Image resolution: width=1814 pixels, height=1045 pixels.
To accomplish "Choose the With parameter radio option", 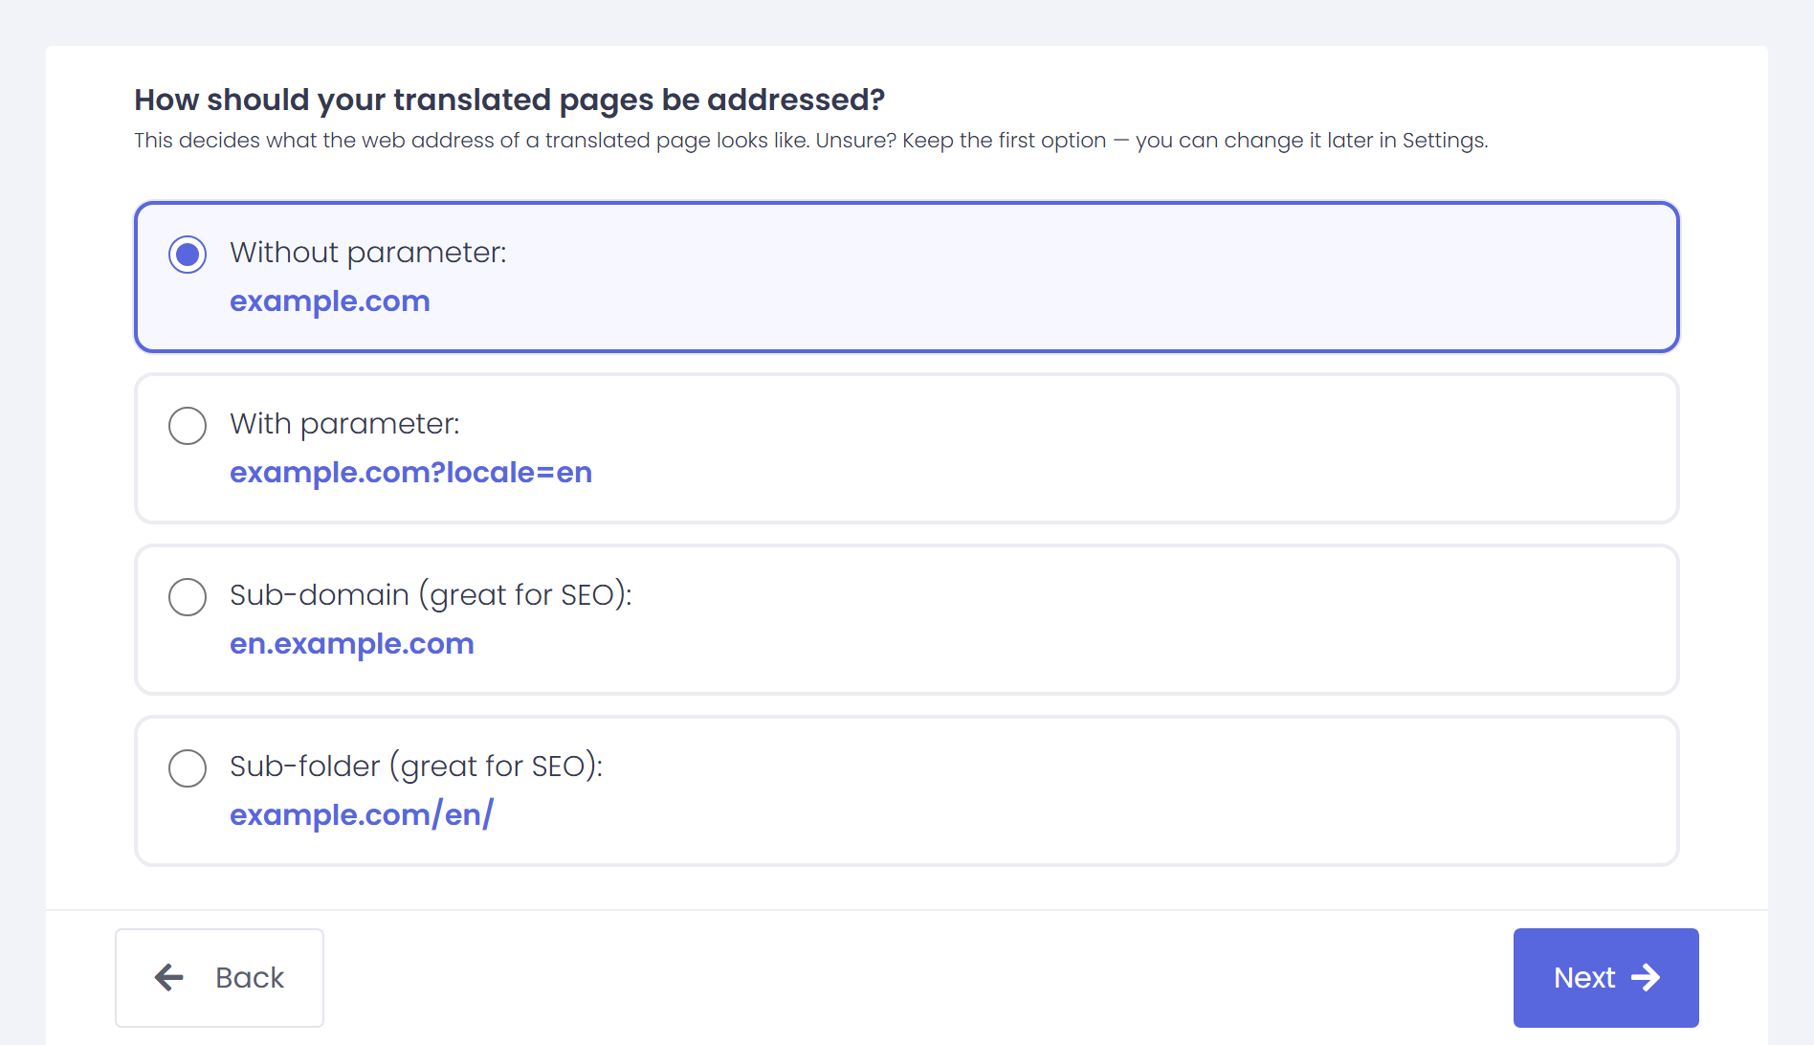I will pyautogui.click(x=188, y=426).
